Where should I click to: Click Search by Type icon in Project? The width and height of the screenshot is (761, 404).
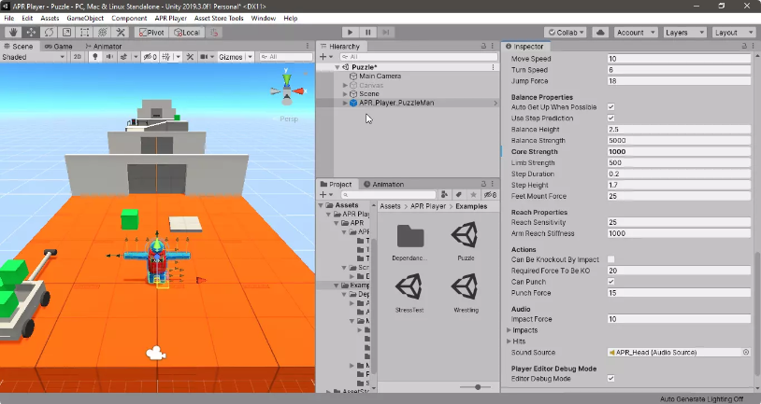point(444,195)
